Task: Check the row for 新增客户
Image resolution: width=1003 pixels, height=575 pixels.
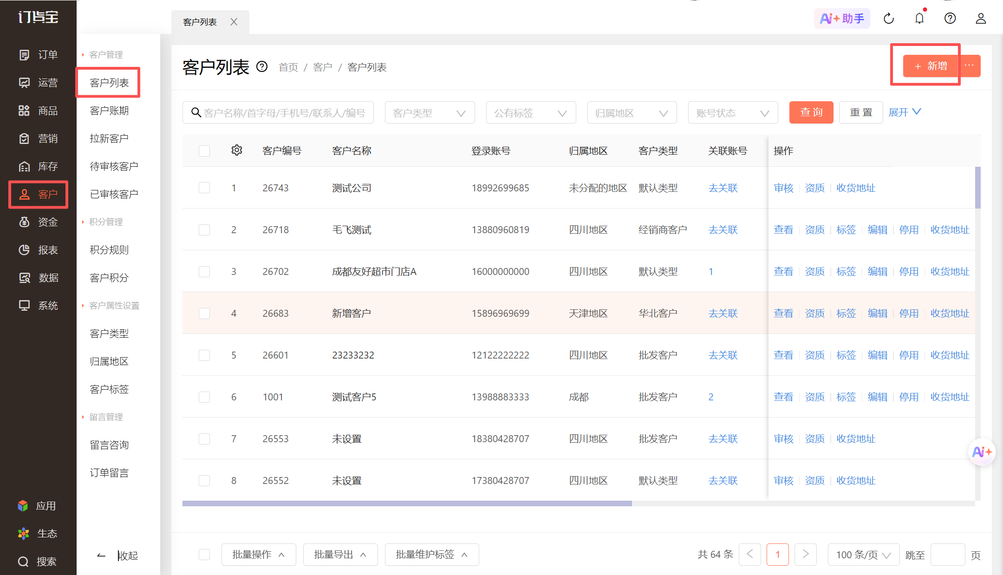Action: click(204, 313)
